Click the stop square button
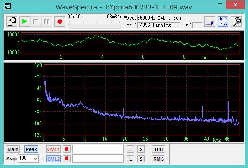This screenshot has height=168, width=248. (36, 21)
